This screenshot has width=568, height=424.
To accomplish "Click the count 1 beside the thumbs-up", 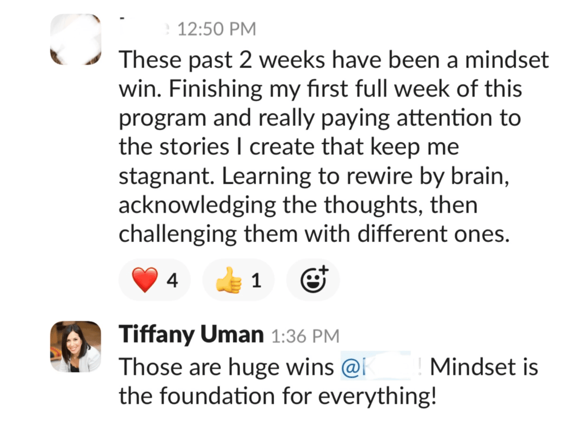I will pos(256,280).
